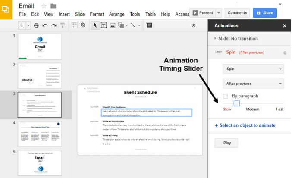Select slide 2 About Us thumbnail
The height and width of the screenshot is (178, 292).
[40, 76]
